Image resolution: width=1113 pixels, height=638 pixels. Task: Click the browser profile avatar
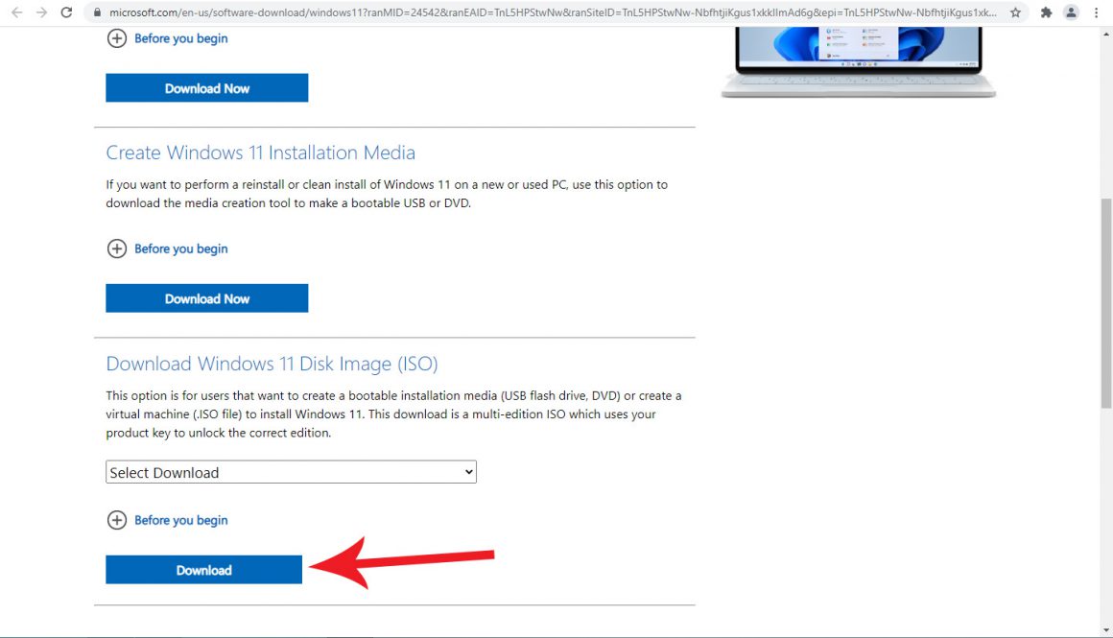tap(1072, 12)
